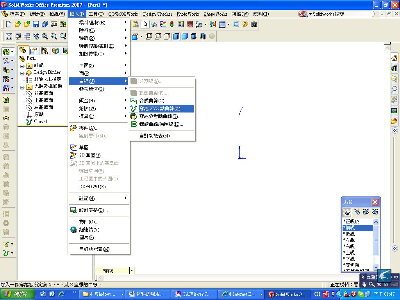This screenshot has width=400, height=300.
Task: Switch to 材料的屈服 taskbar button
Action: click(x=148, y=294)
